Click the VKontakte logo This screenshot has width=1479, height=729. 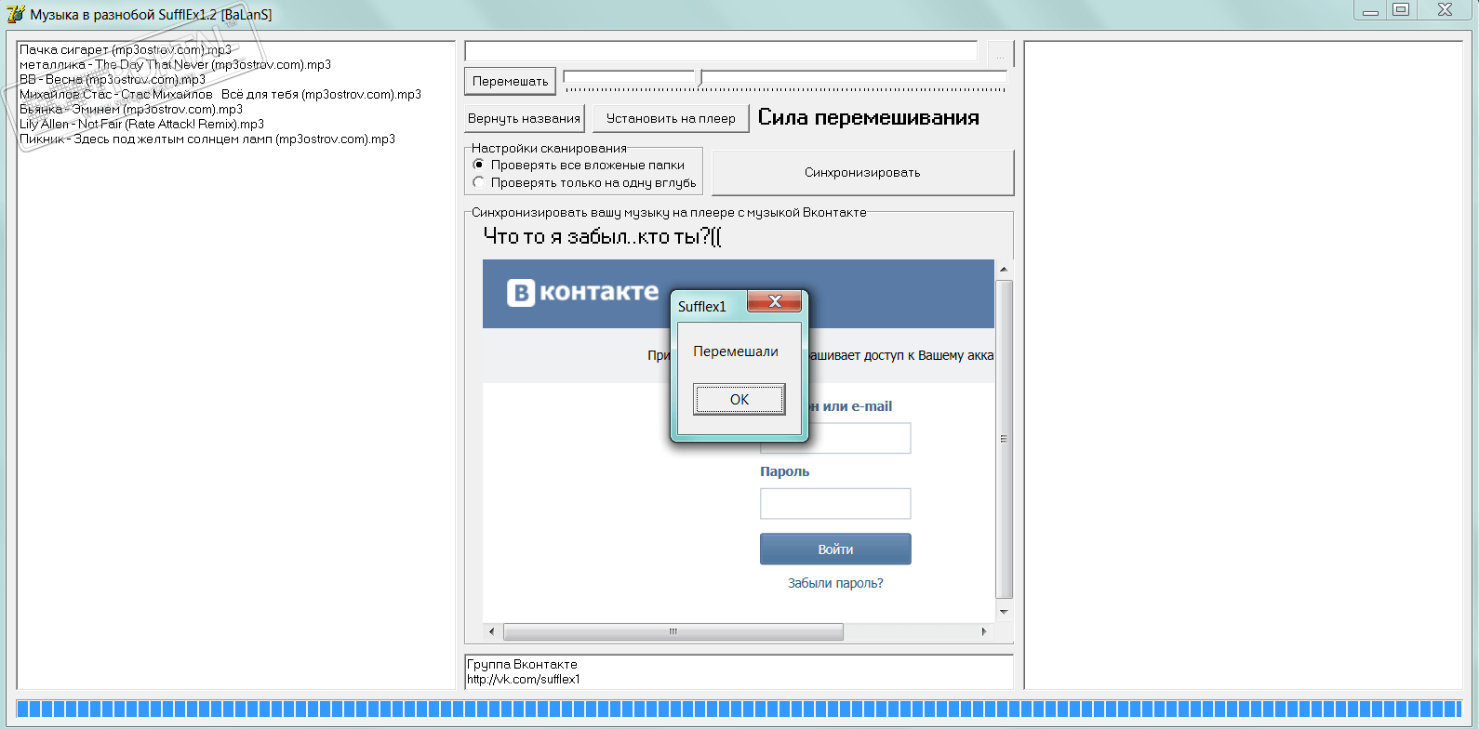582,293
